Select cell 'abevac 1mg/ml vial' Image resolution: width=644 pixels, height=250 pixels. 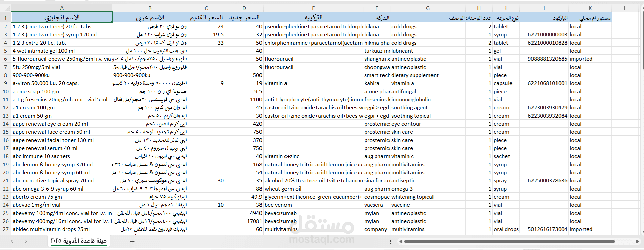(x=62, y=205)
